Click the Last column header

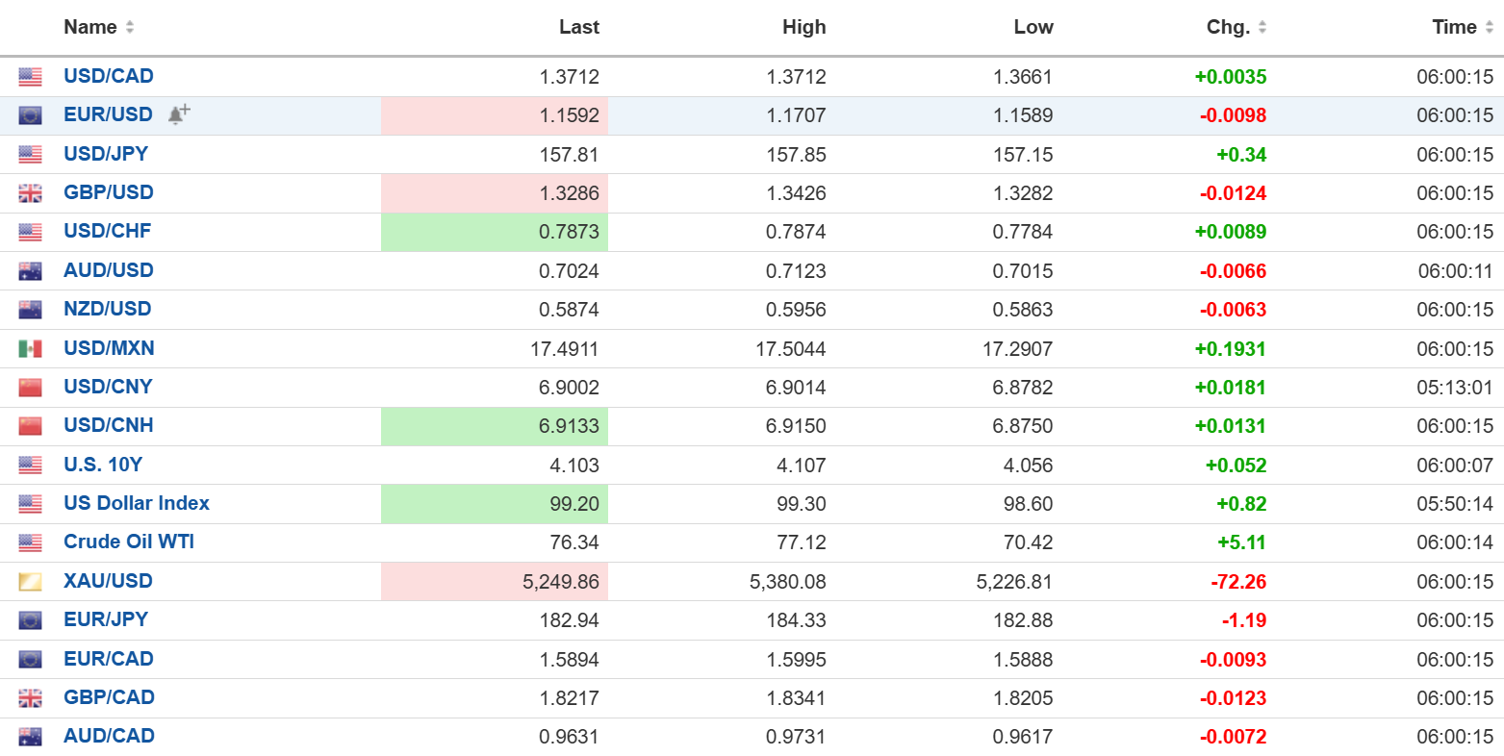click(578, 27)
